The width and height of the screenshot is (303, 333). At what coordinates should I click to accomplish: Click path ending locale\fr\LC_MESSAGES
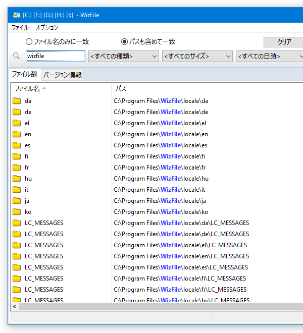pyautogui.click(x=180, y=289)
